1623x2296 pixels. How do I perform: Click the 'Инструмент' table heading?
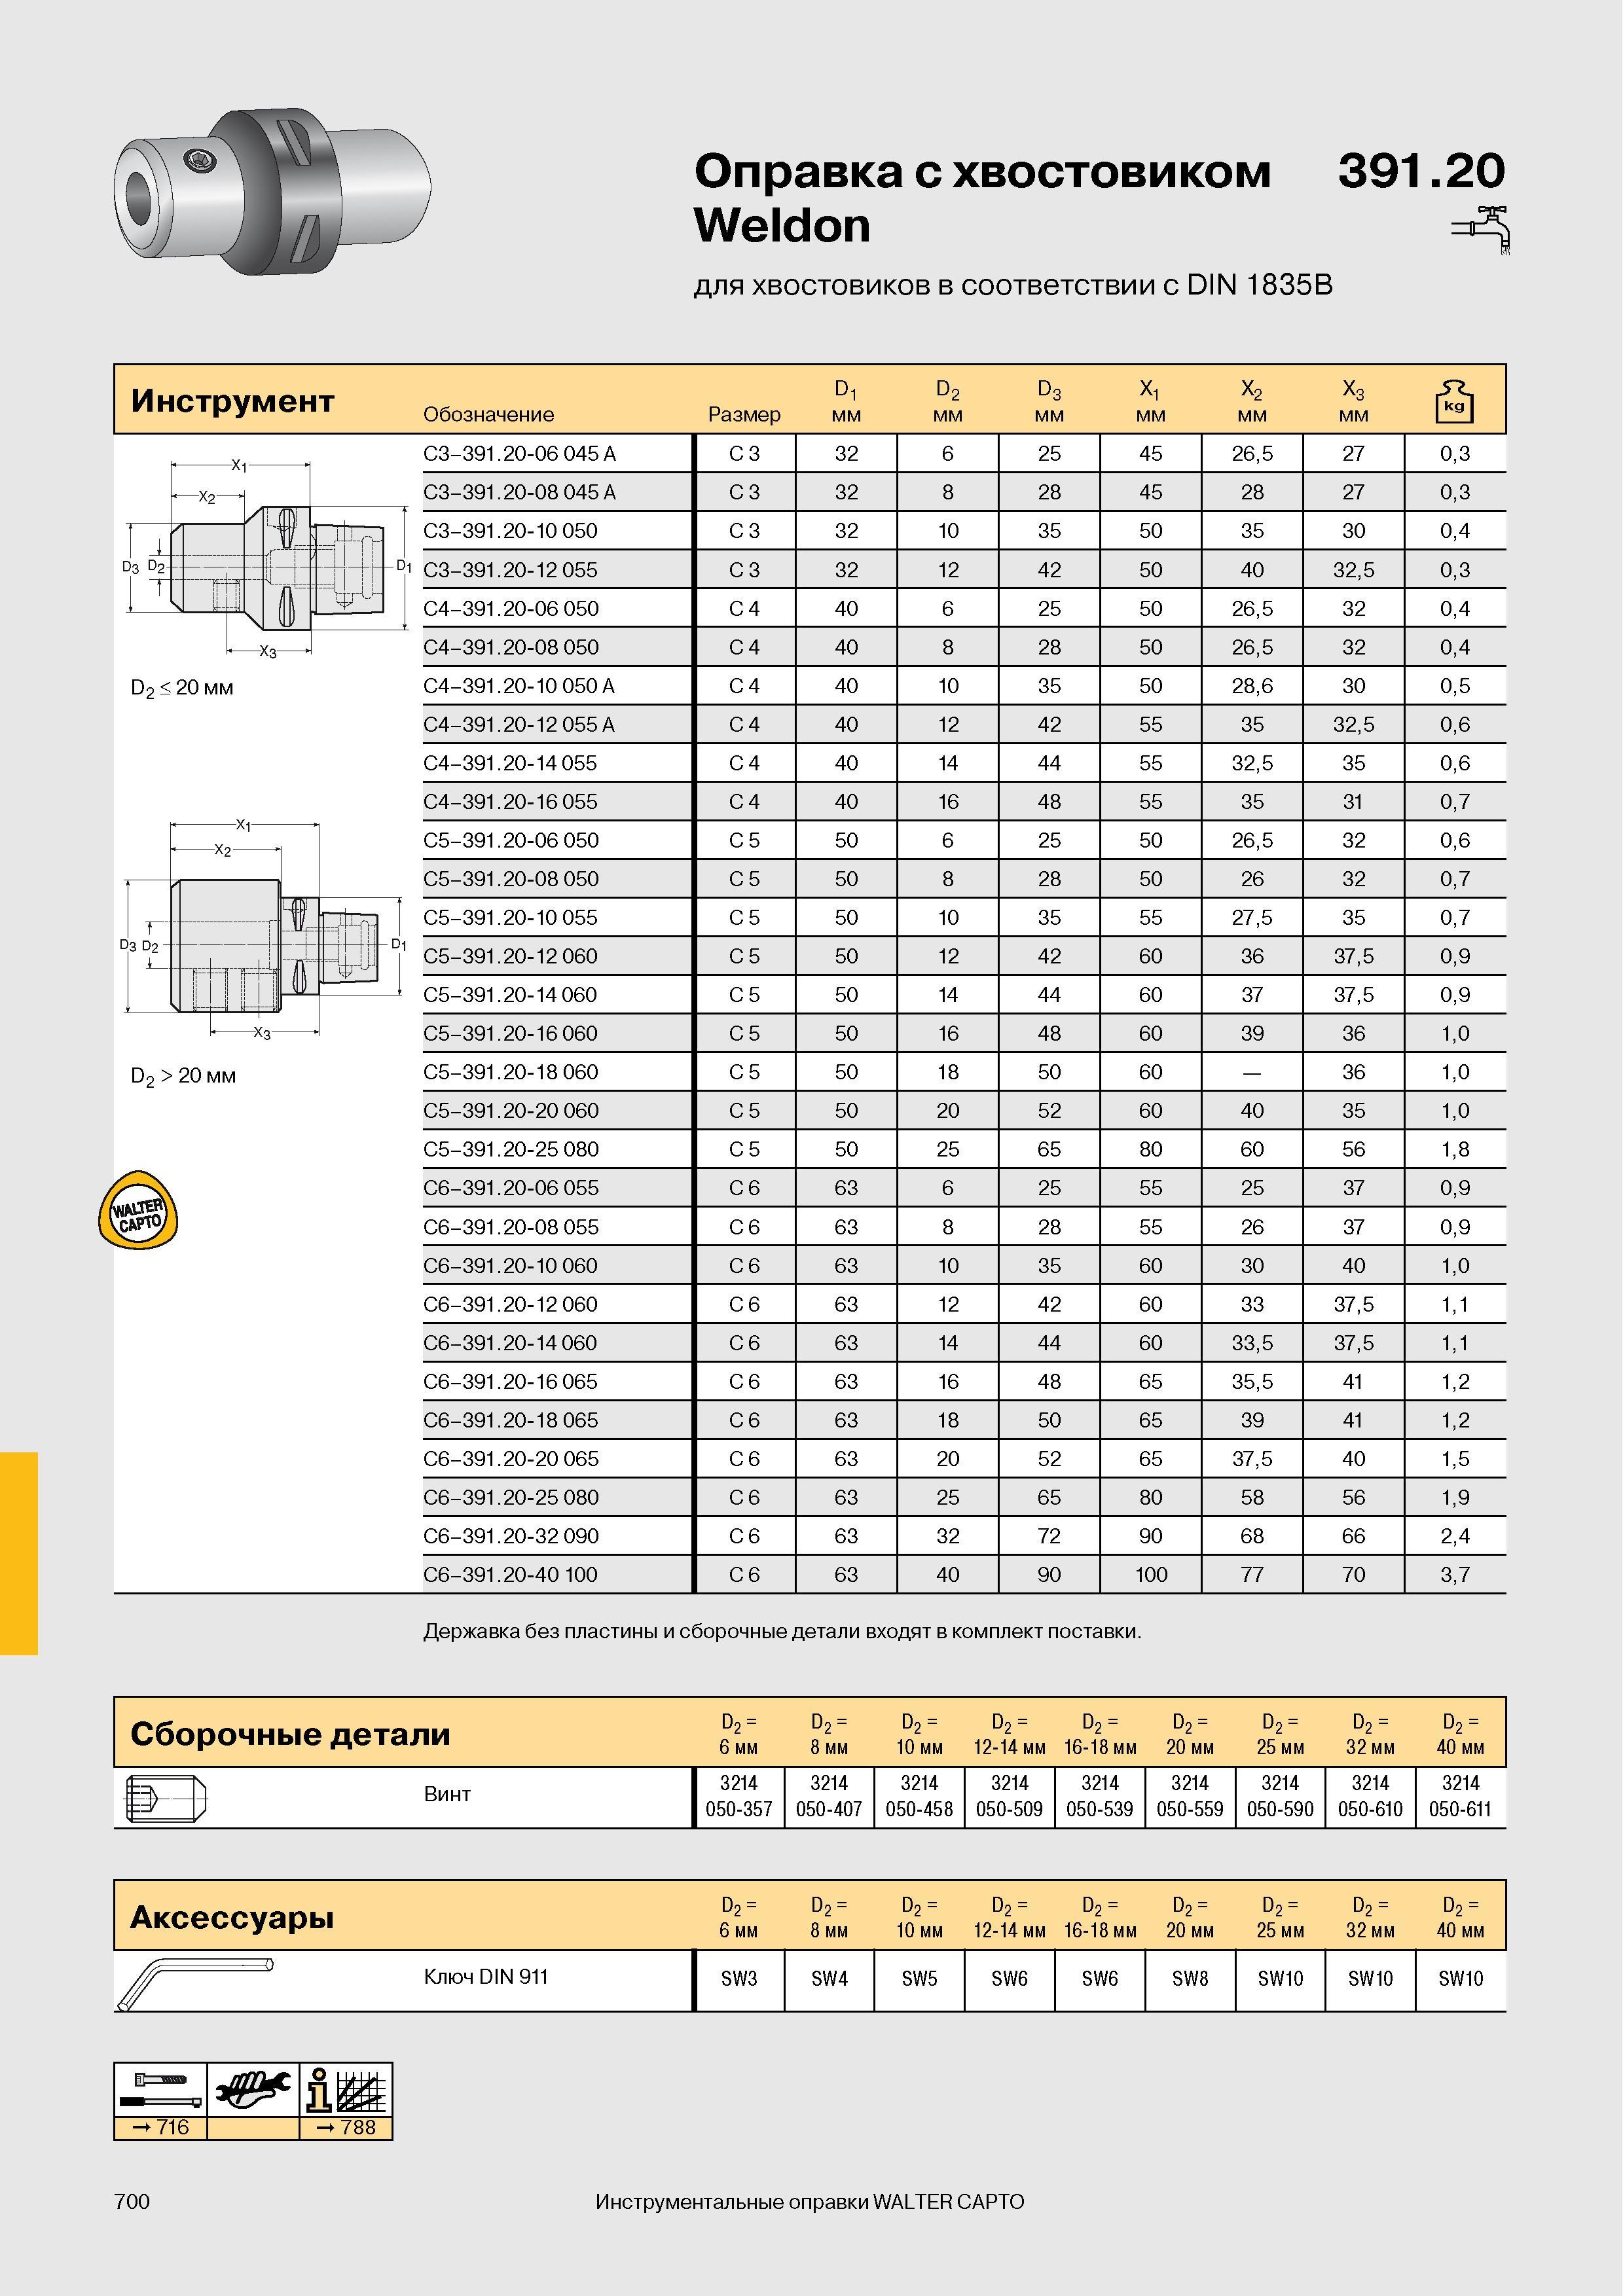pos(232,401)
